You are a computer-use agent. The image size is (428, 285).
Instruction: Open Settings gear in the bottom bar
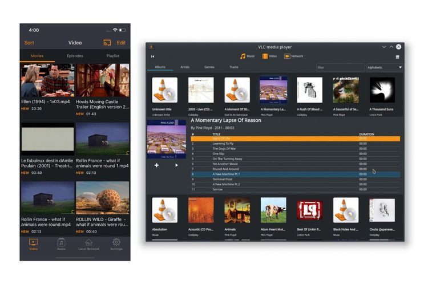tap(116, 244)
